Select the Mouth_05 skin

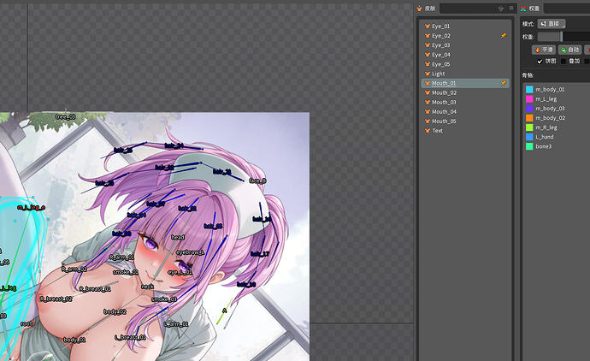pyautogui.click(x=465, y=121)
